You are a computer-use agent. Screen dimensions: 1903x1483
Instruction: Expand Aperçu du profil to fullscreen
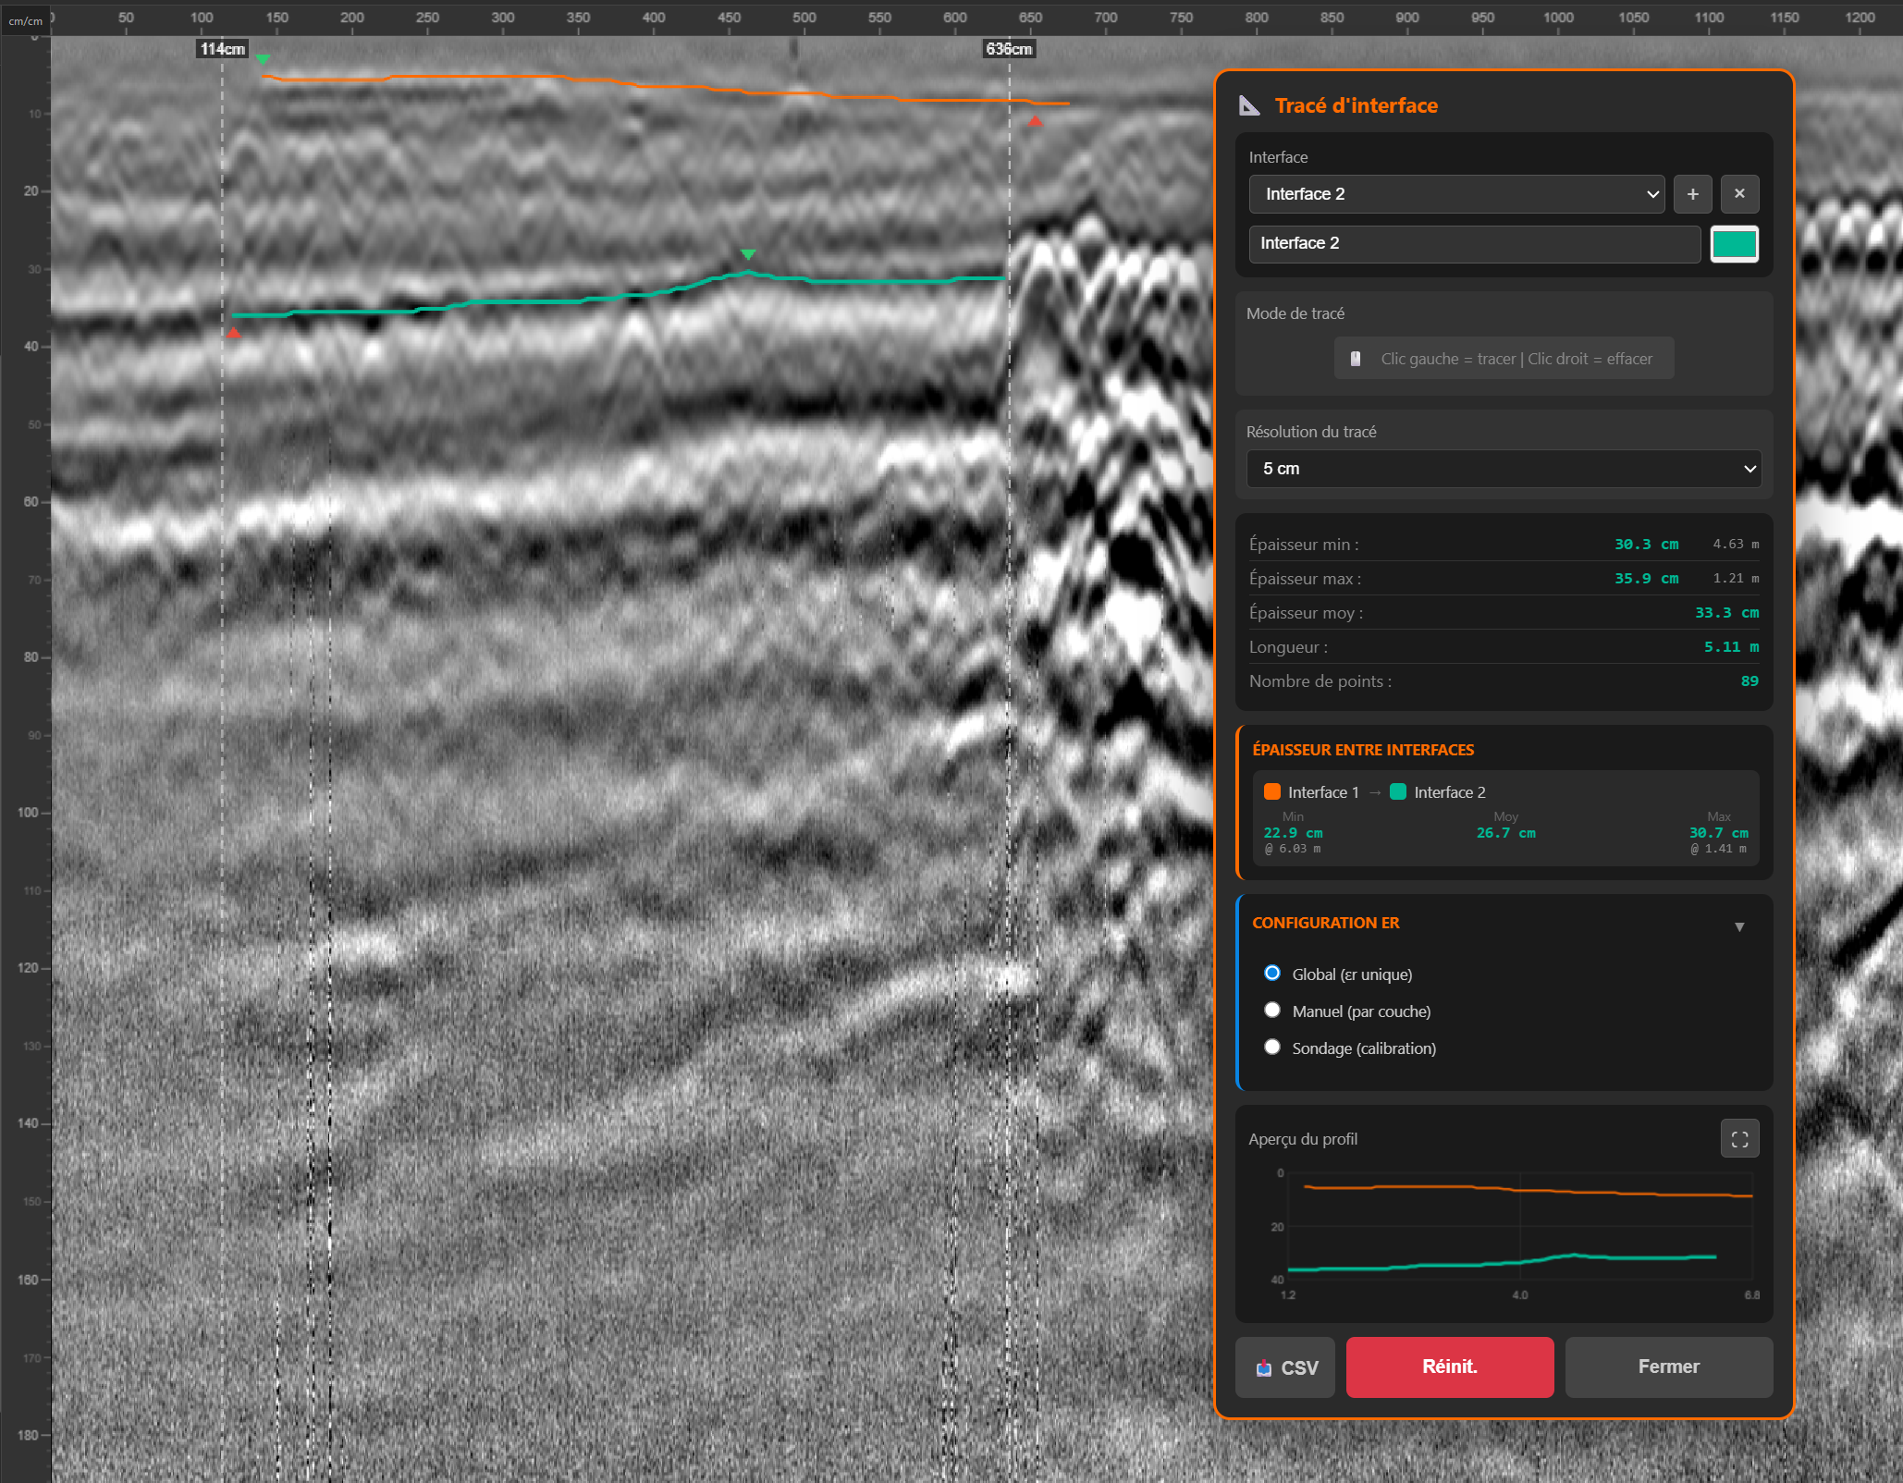click(1739, 1138)
